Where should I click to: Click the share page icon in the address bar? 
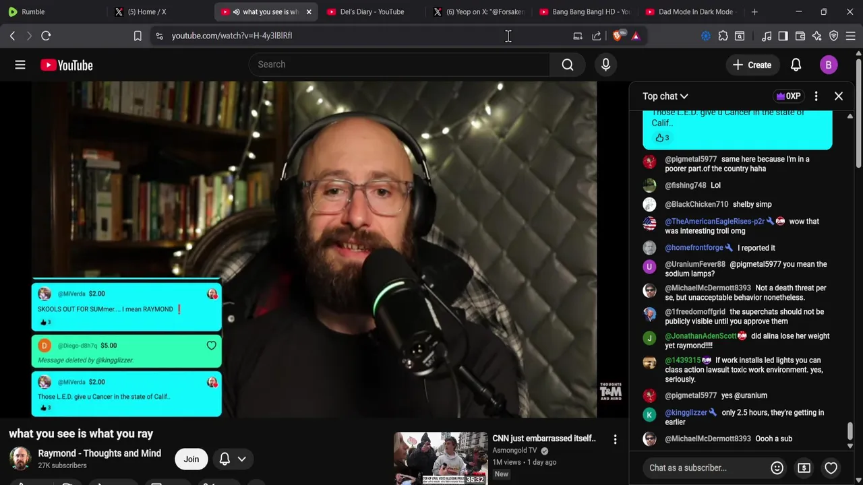click(x=597, y=36)
